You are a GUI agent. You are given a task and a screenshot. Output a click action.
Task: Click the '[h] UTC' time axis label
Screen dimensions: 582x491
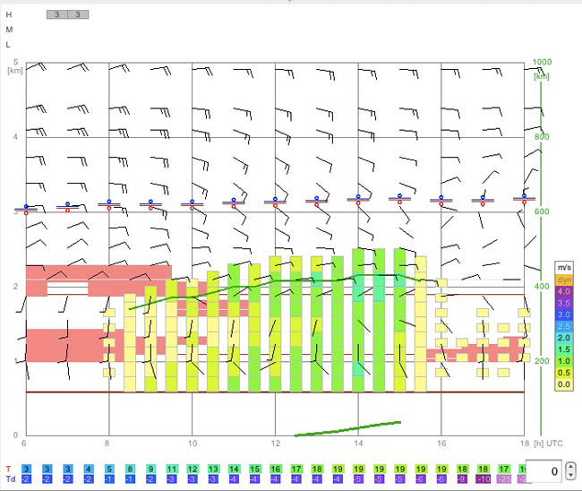coord(548,444)
